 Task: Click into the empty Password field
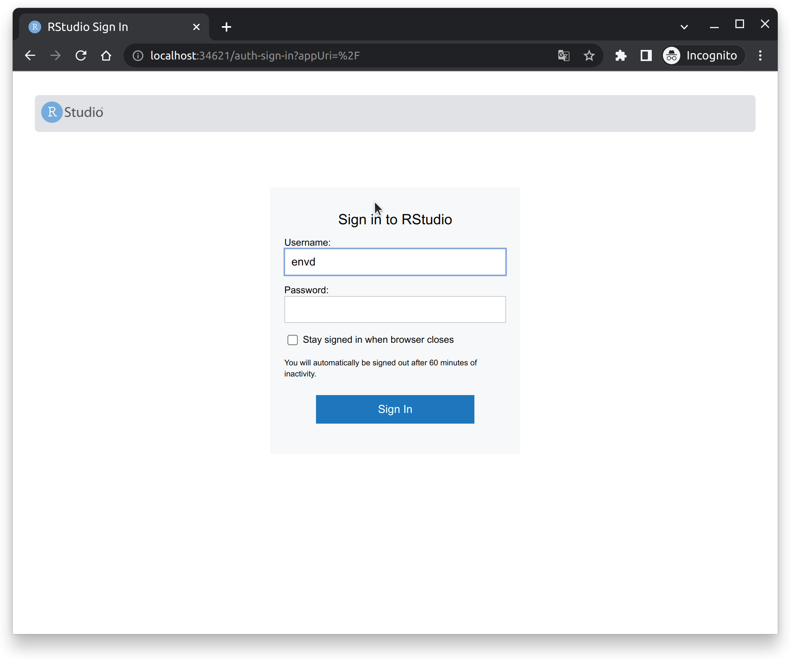coord(395,309)
